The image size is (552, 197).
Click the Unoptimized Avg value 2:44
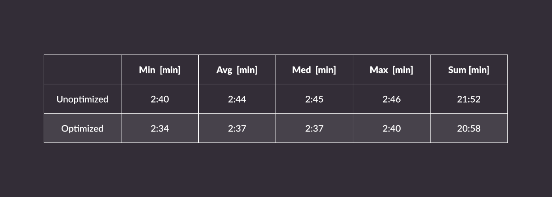point(237,99)
